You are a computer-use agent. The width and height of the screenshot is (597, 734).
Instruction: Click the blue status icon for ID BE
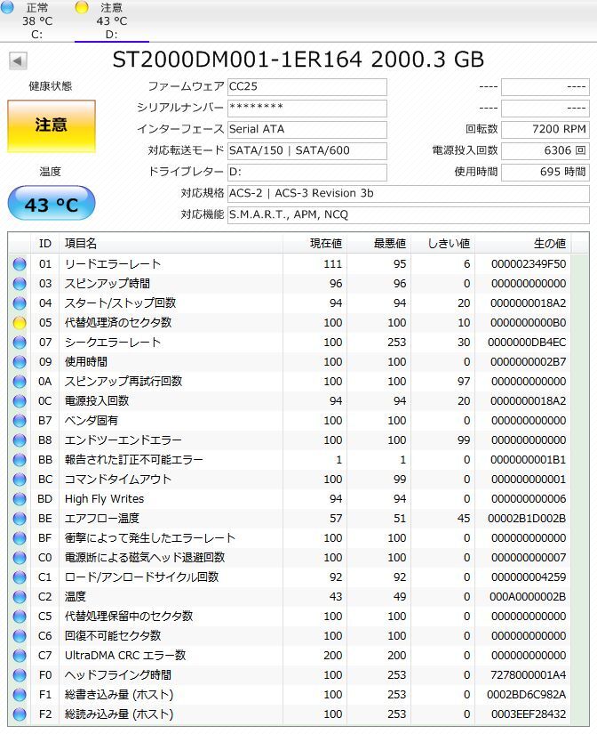tap(20, 519)
